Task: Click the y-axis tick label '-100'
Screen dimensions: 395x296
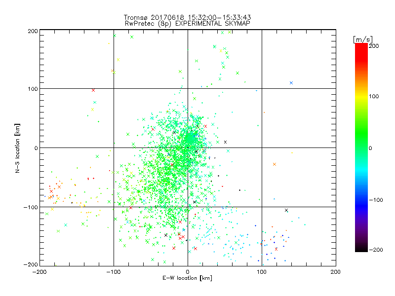Action: point(31,207)
